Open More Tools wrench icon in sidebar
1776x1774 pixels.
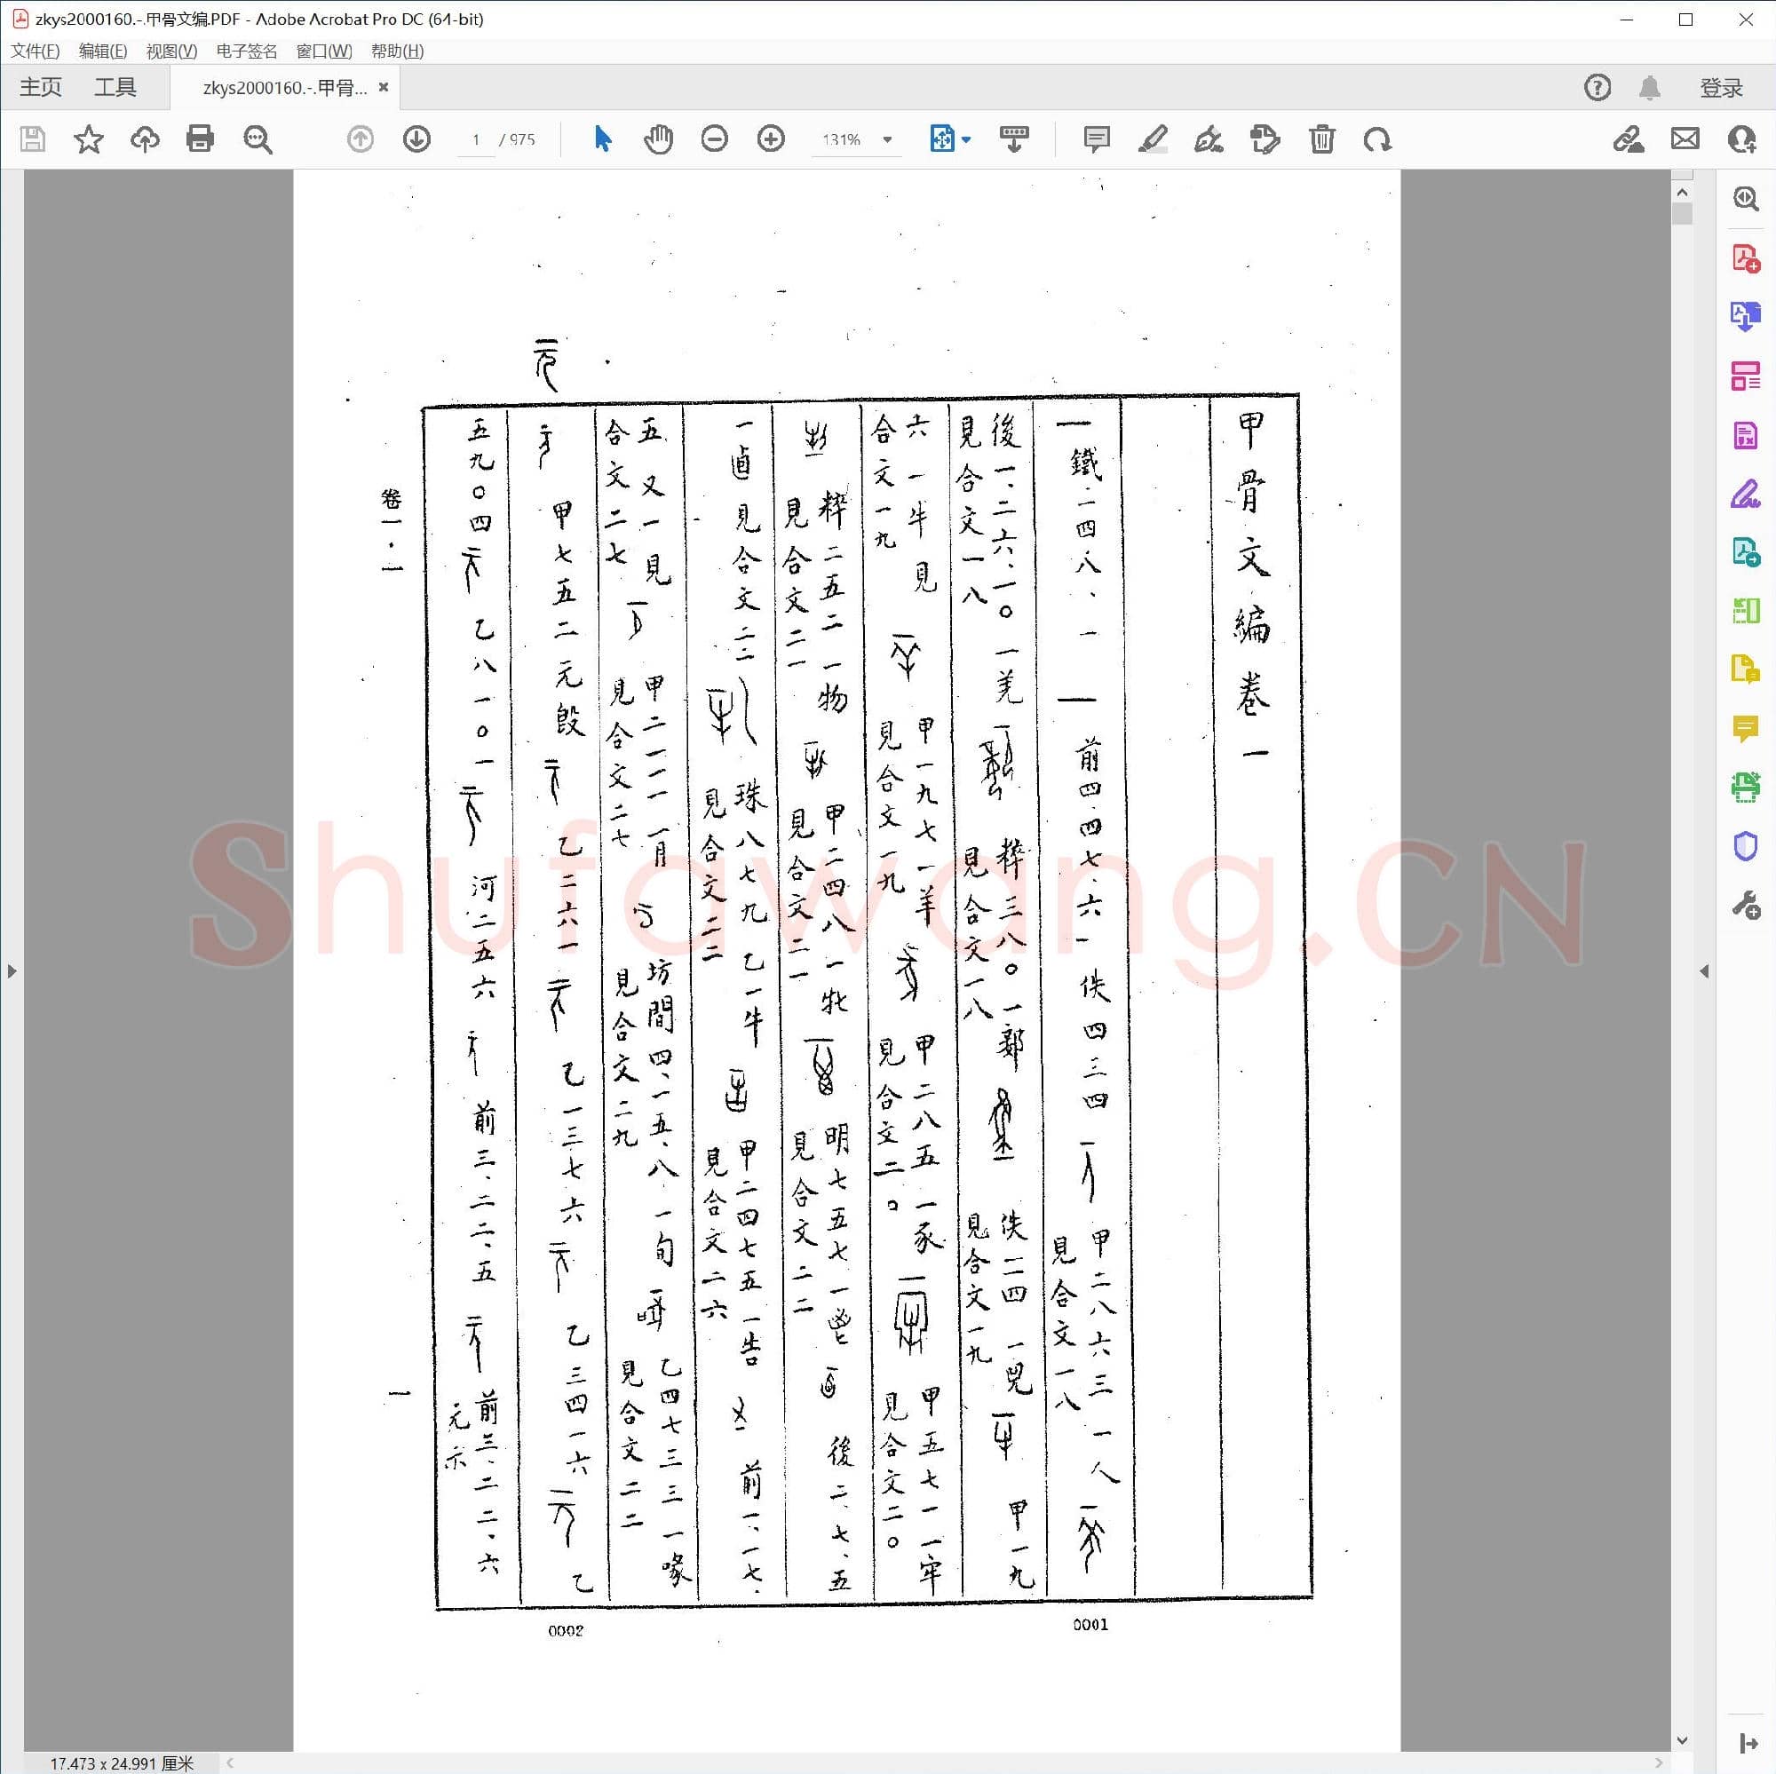click(x=1746, y=906)
